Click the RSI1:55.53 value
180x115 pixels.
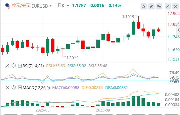(56, 66)
